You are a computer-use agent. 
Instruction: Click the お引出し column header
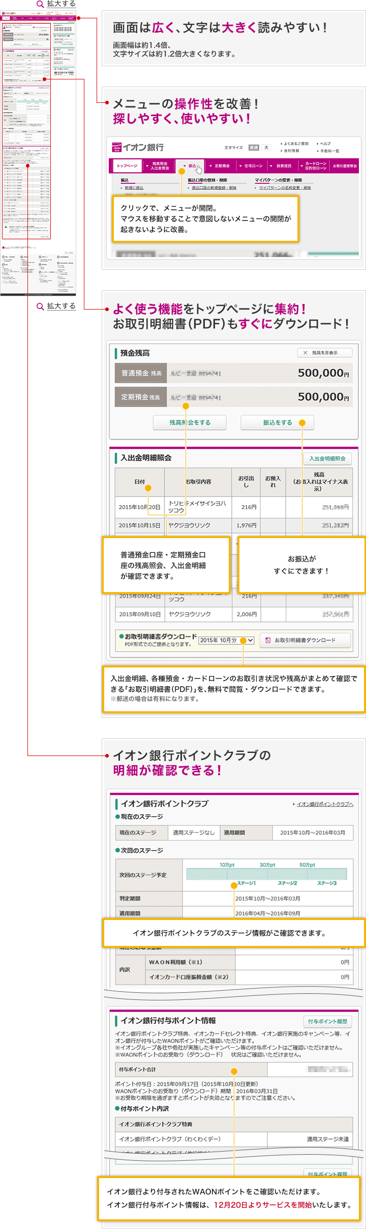[x=247, y=482]
